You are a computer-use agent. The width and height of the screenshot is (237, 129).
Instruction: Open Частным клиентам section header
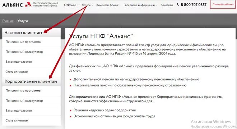tap(32, 33)
